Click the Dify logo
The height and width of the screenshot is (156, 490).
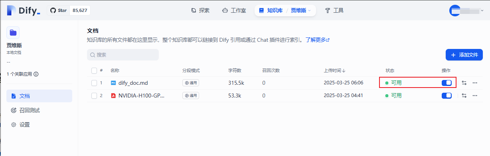(24, 11)
